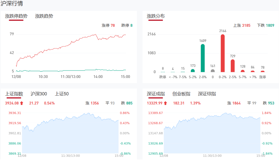Switch to the 涨跌趋势 tab
The image size is (279, 163).
(x=44, y=16)
